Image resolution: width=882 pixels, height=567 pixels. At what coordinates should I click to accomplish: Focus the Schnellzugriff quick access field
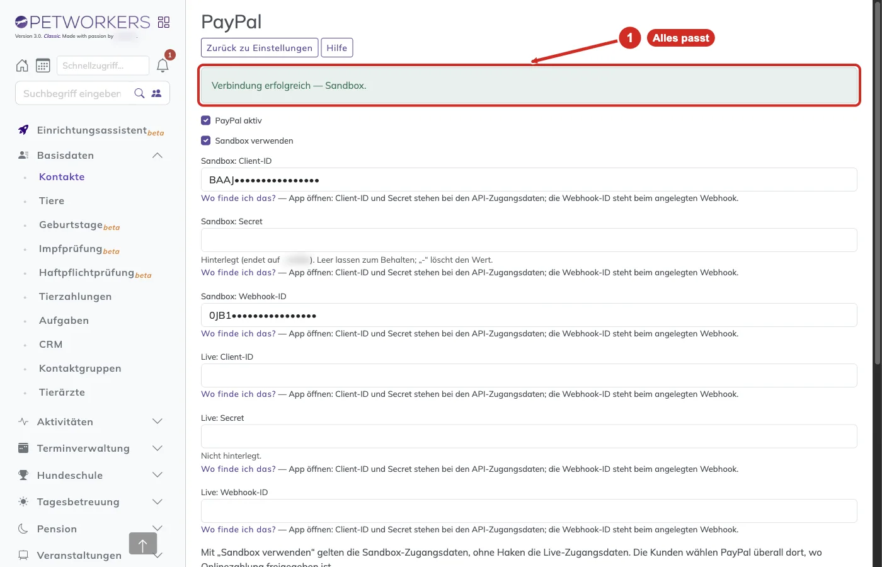point(103,66)
